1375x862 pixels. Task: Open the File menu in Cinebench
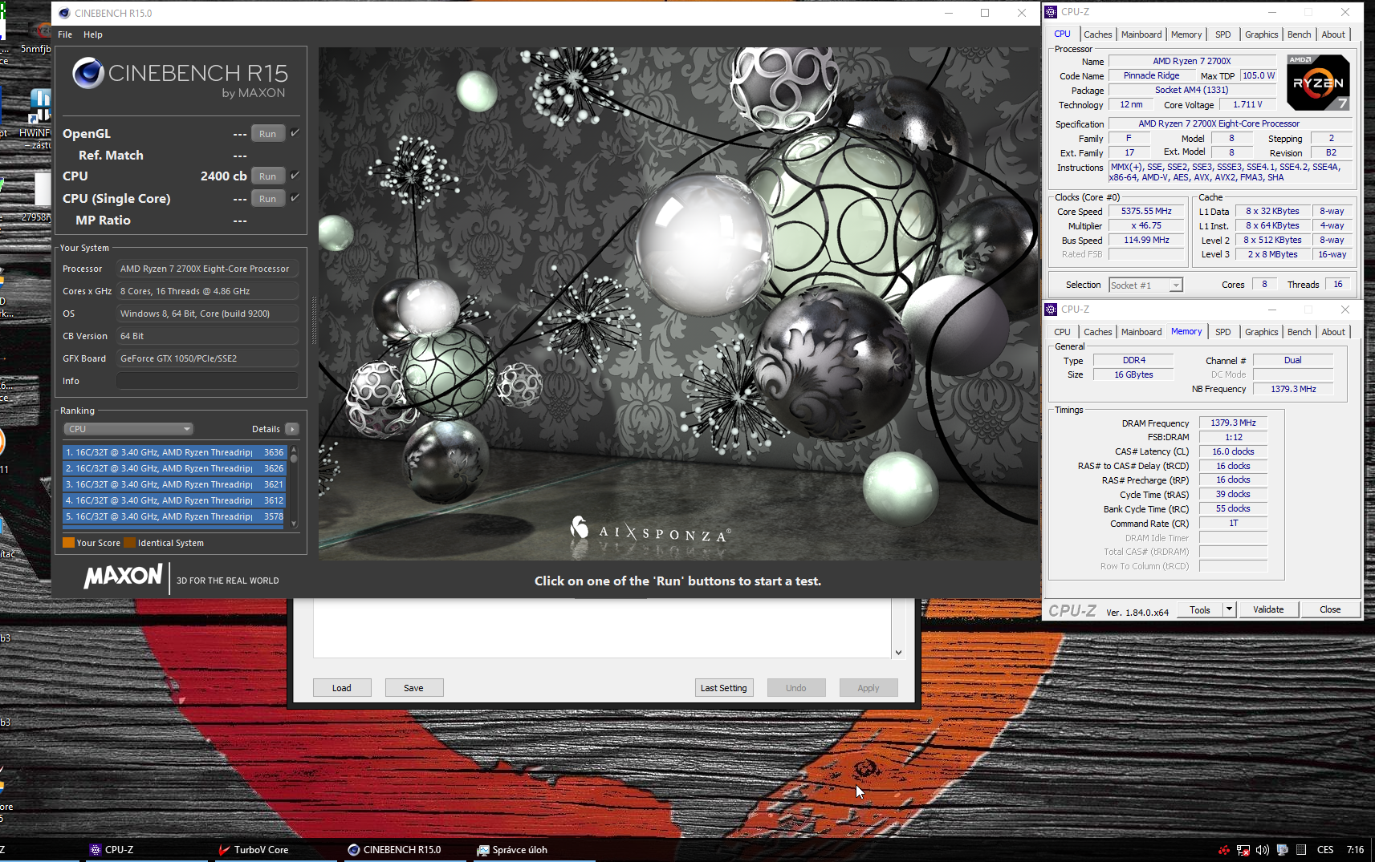tap(65, 34)
